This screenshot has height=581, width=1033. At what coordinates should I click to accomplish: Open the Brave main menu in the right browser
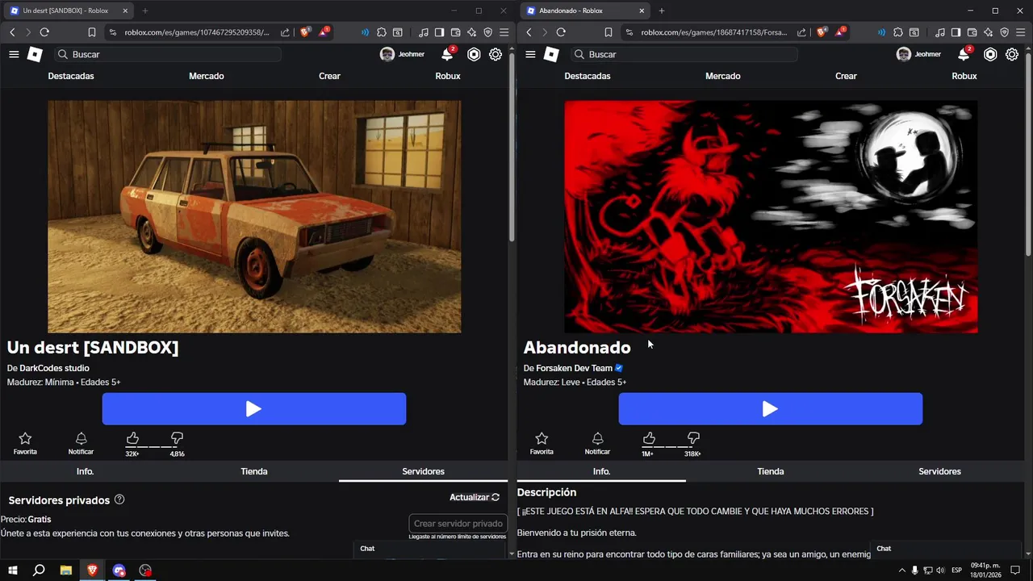pyautogui.click(x=1020, y=32)
